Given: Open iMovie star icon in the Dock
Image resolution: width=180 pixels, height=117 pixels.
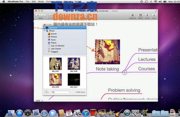Looking at the screenshot, I should click(x=110, y=113).
